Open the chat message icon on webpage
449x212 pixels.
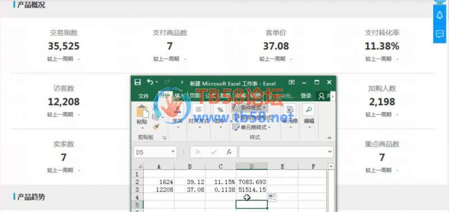click(439, 34)
